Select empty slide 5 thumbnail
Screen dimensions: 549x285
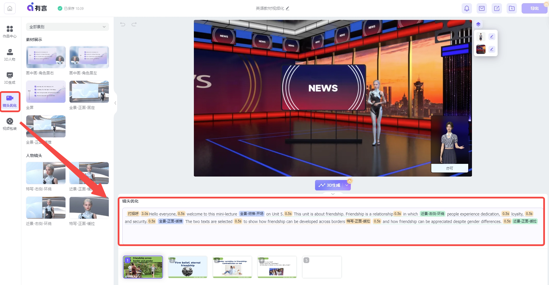tap(322, 267)
